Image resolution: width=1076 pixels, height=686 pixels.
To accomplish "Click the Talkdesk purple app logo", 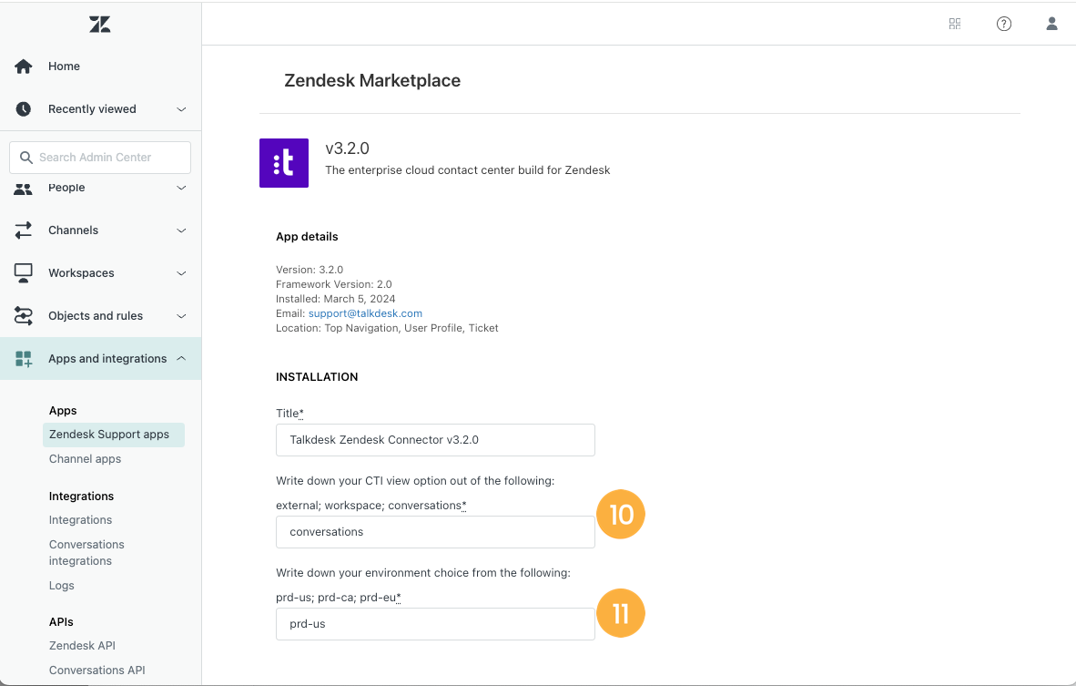I will coord(283,163).
